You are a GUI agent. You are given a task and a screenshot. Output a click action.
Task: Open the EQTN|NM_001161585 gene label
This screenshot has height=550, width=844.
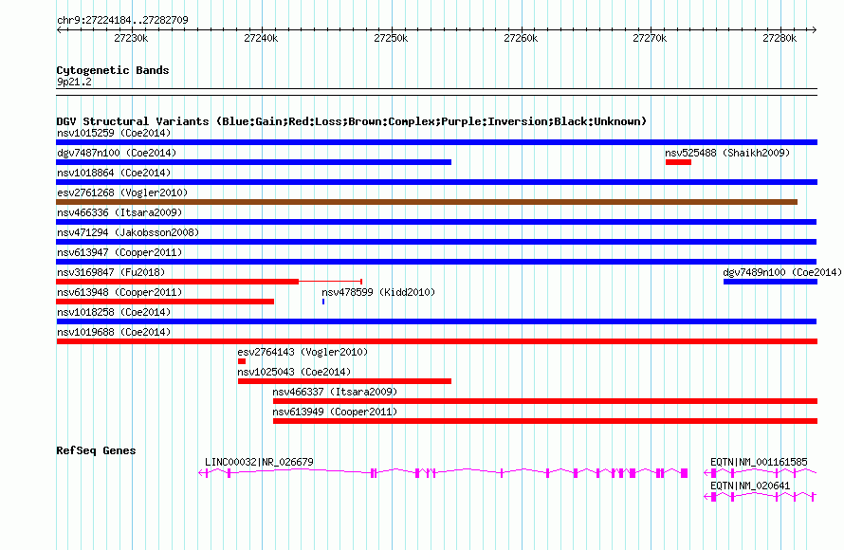click(x=759, y=462)
